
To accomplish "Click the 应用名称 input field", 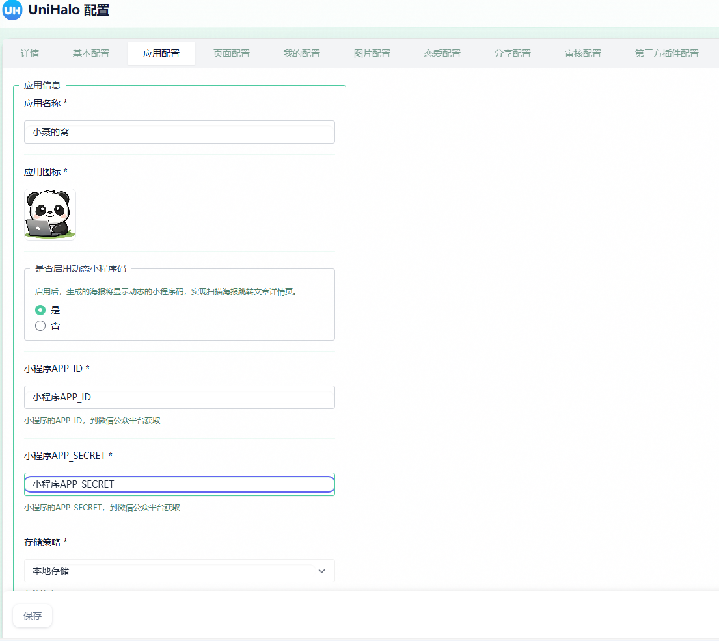I will point(179,131).
